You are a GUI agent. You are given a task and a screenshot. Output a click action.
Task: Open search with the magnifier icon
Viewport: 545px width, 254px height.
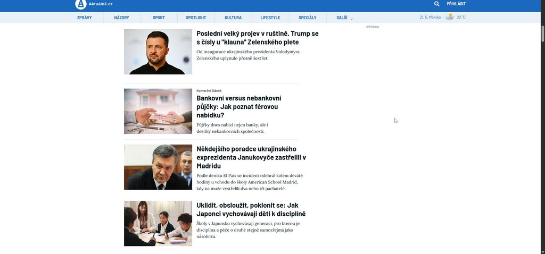point(436,4)
